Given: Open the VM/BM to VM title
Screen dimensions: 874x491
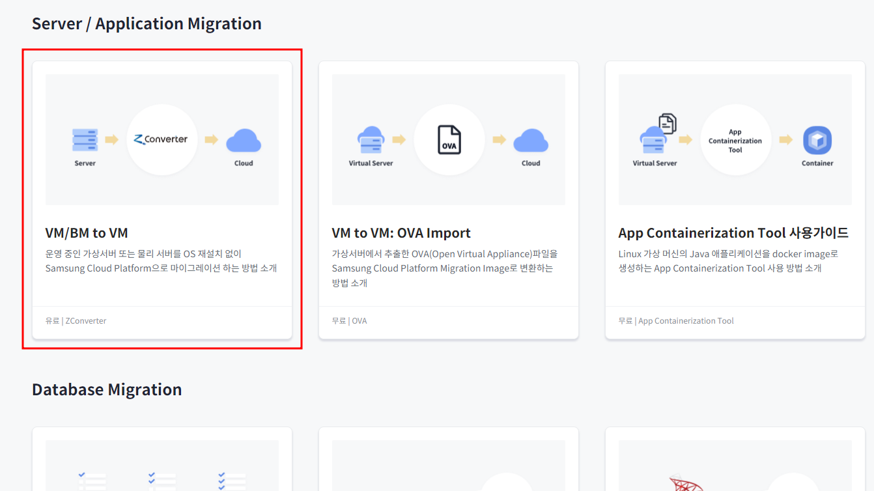Looking at the screenshot, I should coord(87,232).
